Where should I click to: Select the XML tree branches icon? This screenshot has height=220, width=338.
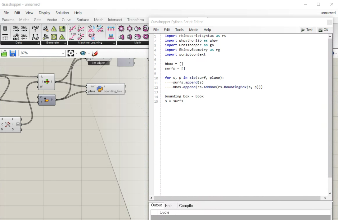click(16, 37)
